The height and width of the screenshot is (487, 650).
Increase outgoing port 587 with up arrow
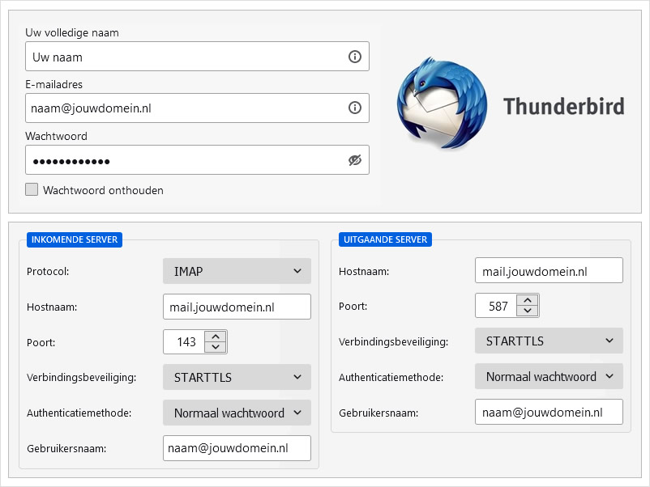528,300
